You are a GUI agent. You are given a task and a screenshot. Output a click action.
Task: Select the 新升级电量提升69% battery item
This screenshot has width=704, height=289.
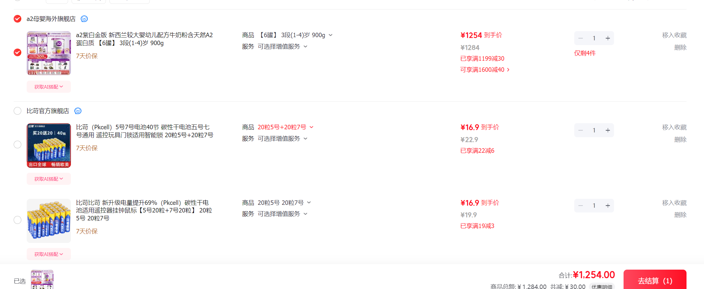[17, 220]
